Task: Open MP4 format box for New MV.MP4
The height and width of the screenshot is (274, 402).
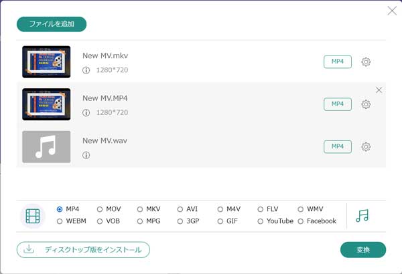Action: (338, 104)
